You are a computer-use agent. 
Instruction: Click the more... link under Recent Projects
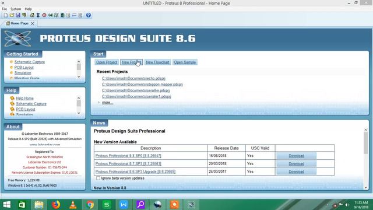107,103
